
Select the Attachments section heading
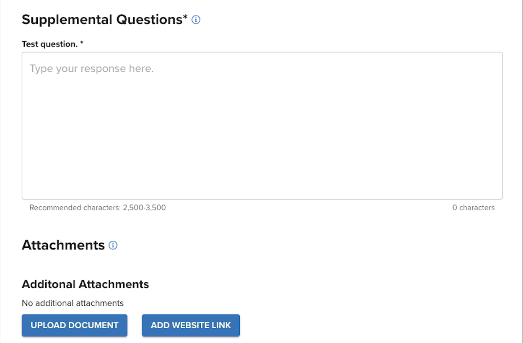tap(63, 245)
